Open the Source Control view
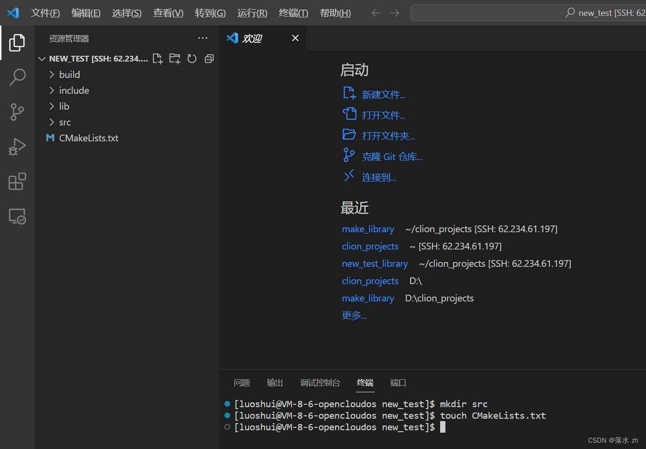This screenshot has height=449, width=646. click(x=17, y=112)
